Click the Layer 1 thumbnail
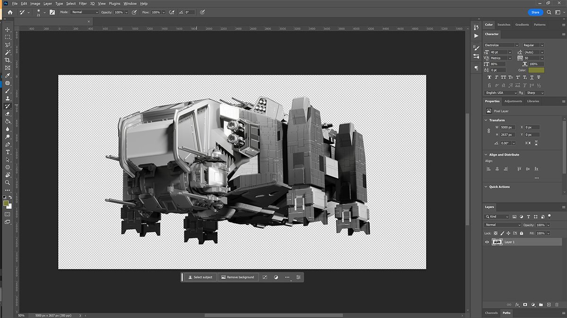 point(497,242)
